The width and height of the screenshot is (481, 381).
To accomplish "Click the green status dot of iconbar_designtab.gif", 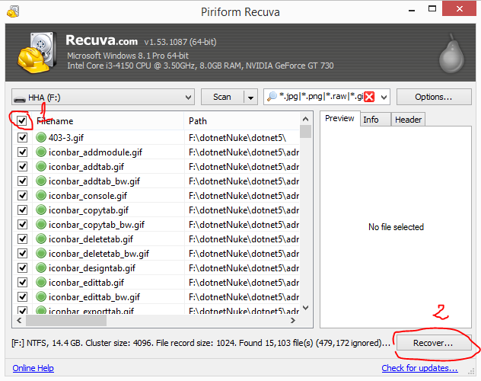I will [x=41, y=267].
